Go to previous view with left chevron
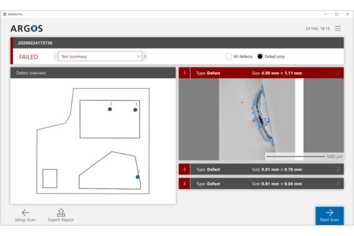The image size is (354, 236). [56, 56]
